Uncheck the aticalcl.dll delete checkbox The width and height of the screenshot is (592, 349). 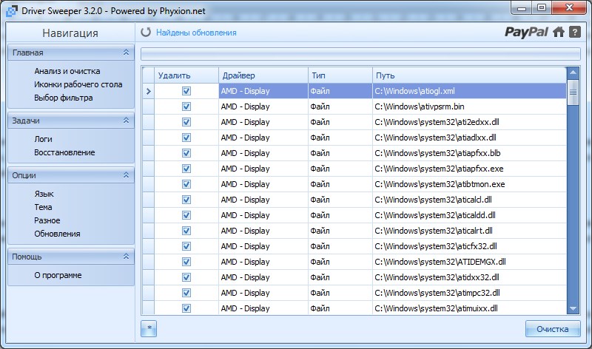186,200
